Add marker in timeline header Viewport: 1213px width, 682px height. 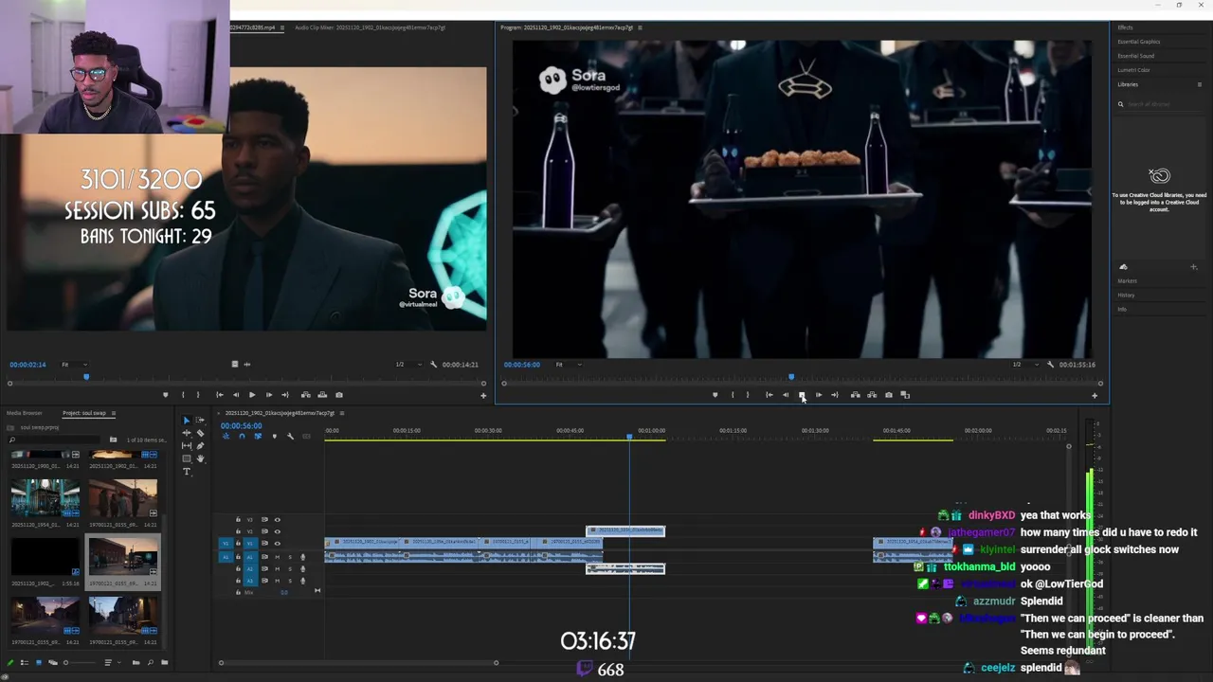(x=275, y=436)
